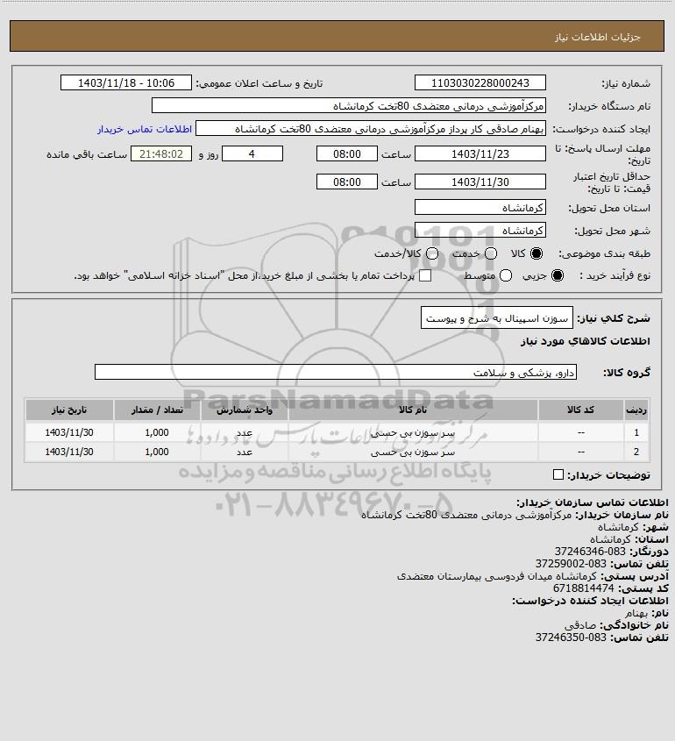This screenshot has width=675, height=741.
Task: Open the buyer contact info link
Action: [x=145, y=129]
